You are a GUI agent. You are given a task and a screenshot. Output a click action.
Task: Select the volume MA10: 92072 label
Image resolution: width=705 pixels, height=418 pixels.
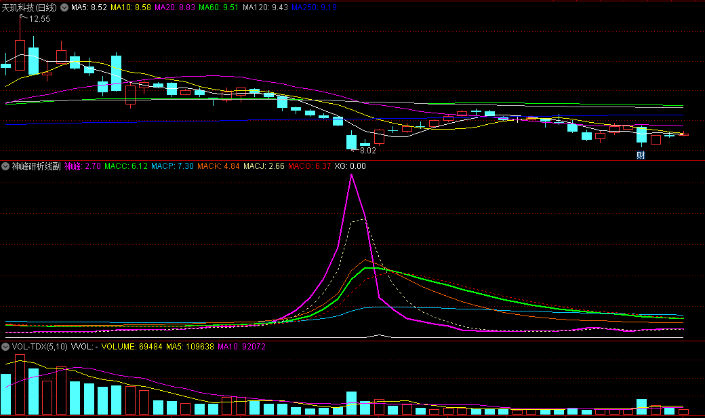click(242, 347)
